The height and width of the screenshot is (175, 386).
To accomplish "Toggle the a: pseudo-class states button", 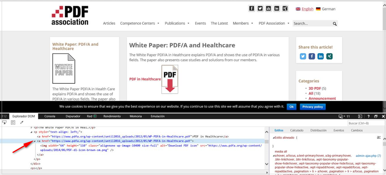I will click(379, 137).
